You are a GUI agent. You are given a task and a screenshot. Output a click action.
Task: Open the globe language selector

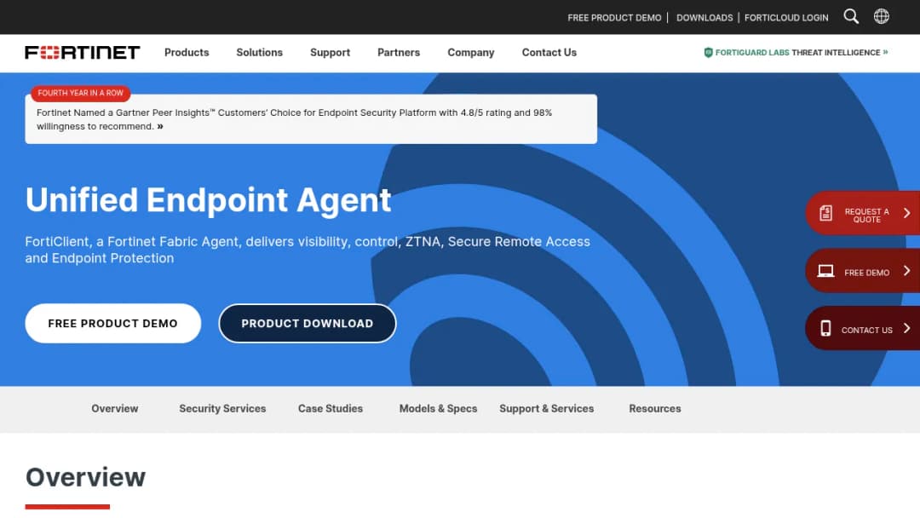(882, 16)
